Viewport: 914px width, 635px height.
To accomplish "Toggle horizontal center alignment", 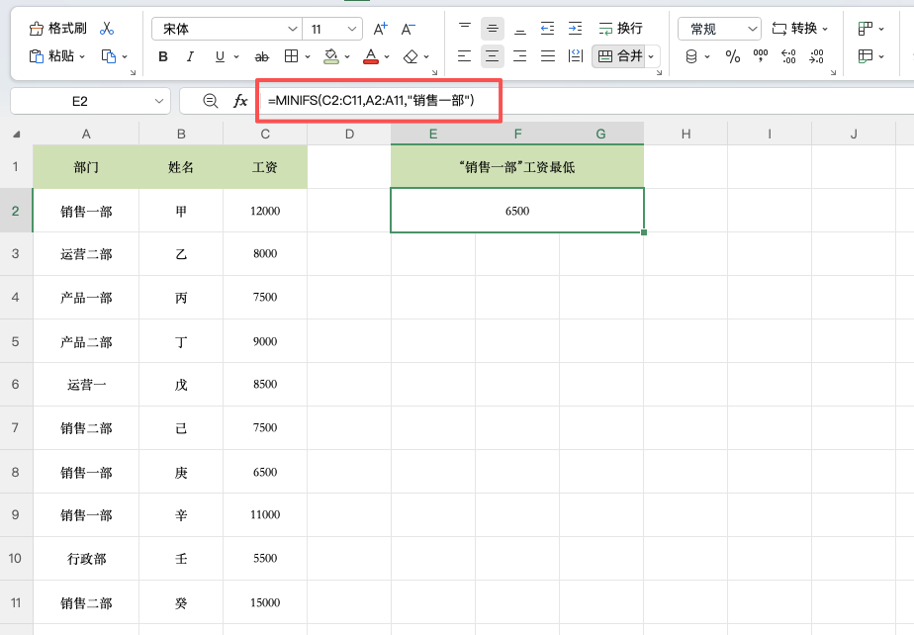I will (493, 56).
